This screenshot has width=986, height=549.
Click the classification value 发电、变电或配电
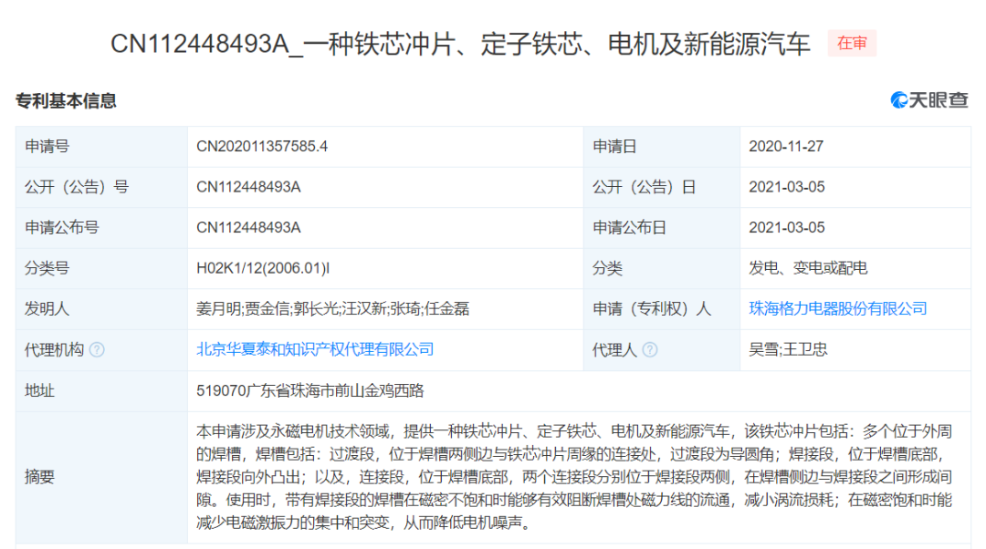pyautogui.click(x=808, y=268)
